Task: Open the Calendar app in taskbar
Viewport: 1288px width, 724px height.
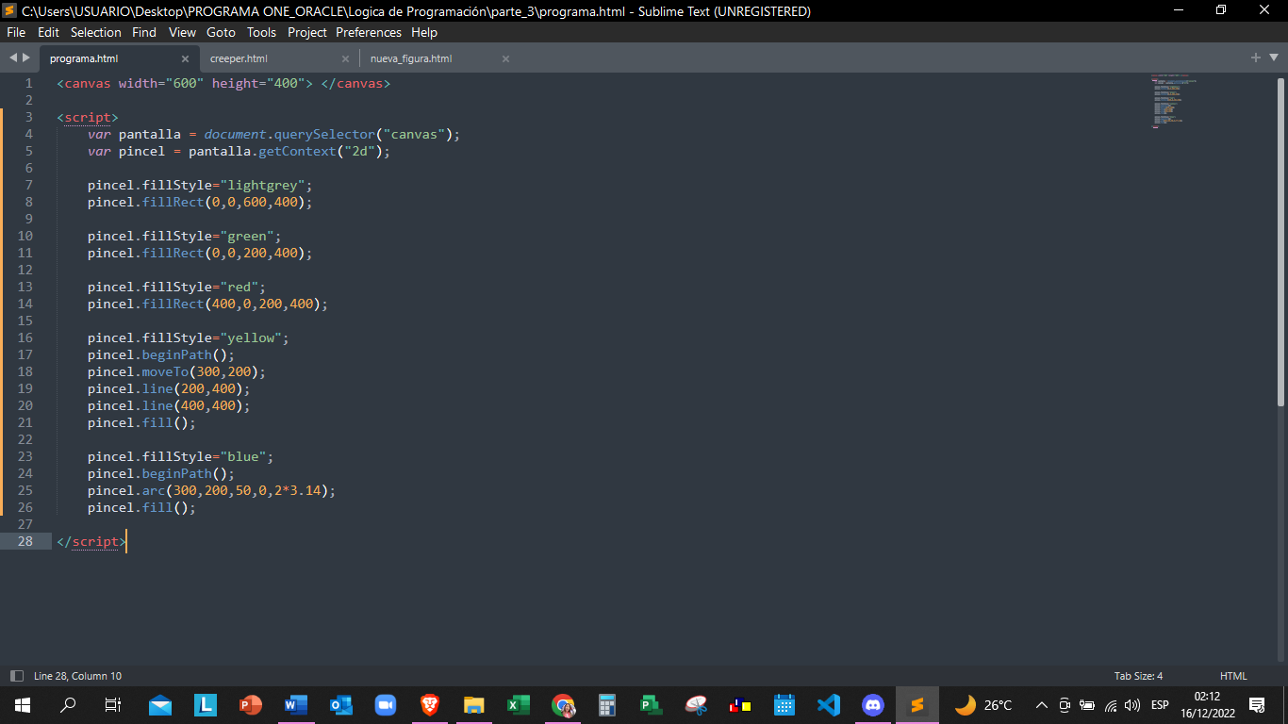Action: 784,705
